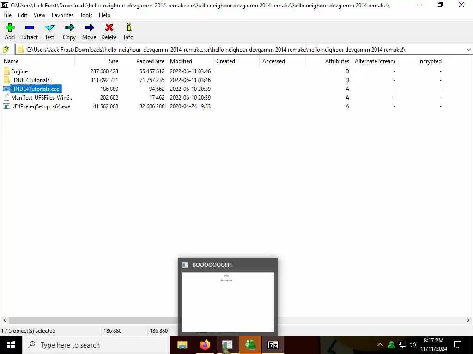Sort by the Size column header
Screen dimensions: 473x354
(x=98, y=61)
